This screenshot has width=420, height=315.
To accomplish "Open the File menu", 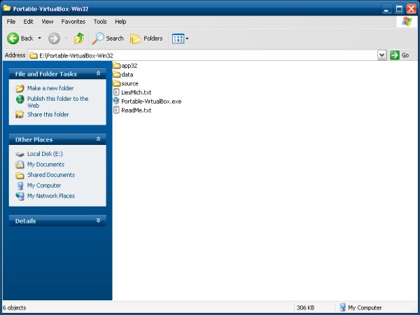I will pos(11,22).
